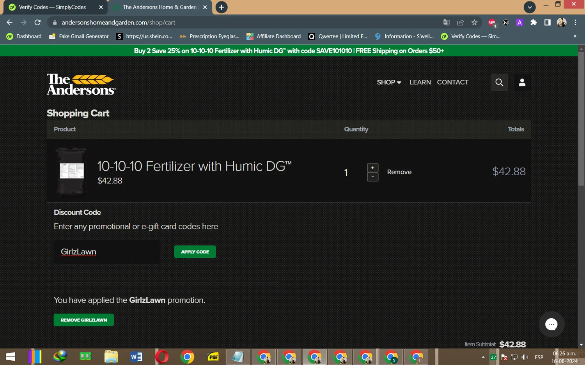Image resolution: width=585 pixels, height=365 pixels.
Task: Click the ESP language indicator
Action: pos(539,357)
